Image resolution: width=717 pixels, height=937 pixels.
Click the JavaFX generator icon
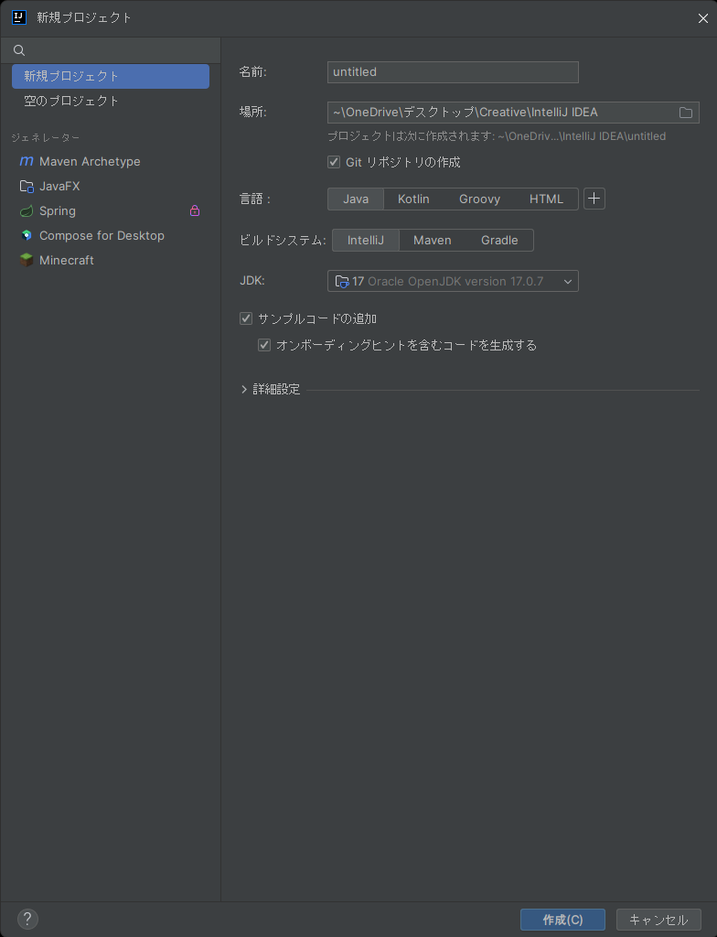point(27,187)
